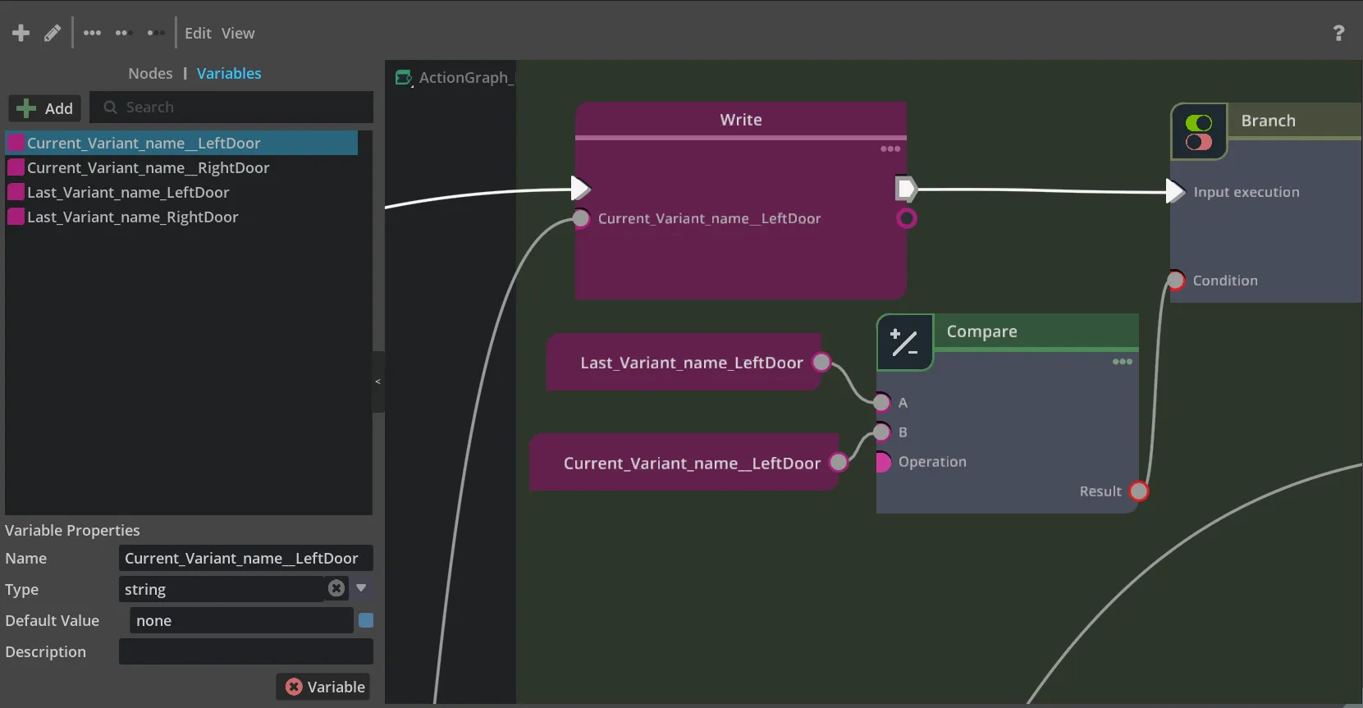Click the Compare node Result output port
Viewport: 1363px width, 708px height.
click(x=1138, y=491)
